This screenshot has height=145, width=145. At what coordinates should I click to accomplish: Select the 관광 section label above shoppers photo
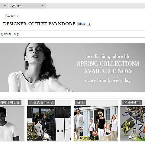pyautogui.click(x=80, y=102)
